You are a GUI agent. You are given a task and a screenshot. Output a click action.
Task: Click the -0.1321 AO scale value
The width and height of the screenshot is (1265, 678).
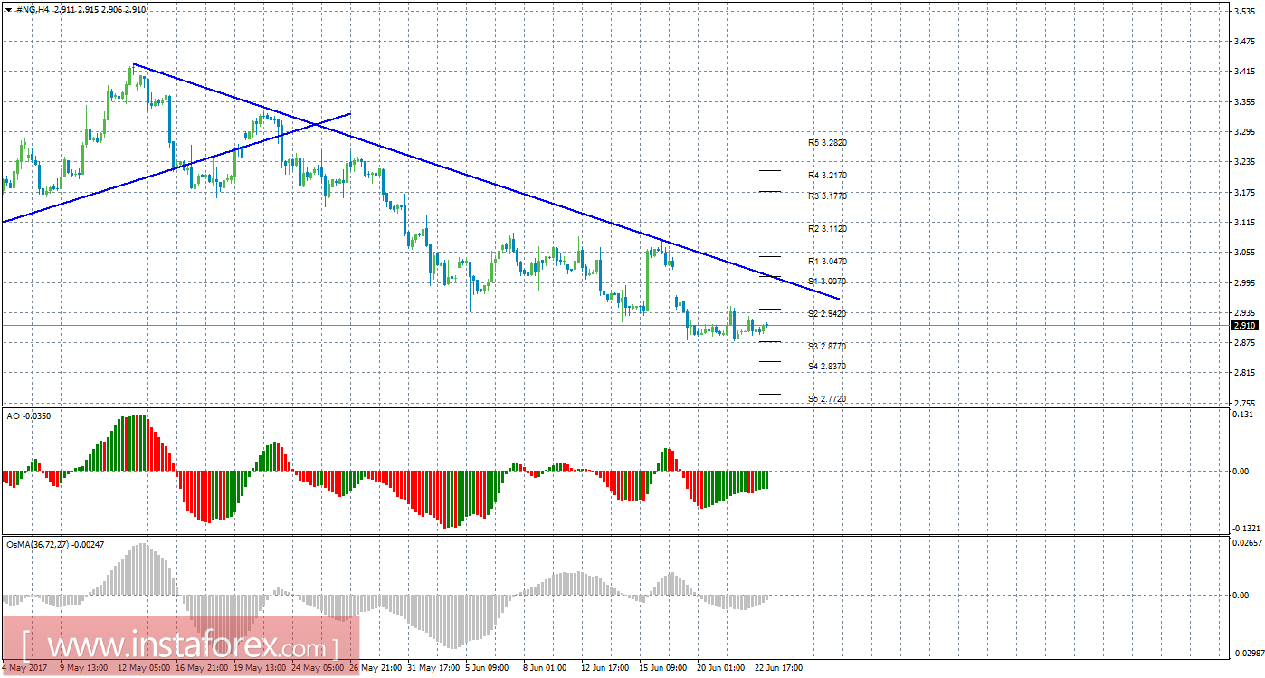point(1245,528)
